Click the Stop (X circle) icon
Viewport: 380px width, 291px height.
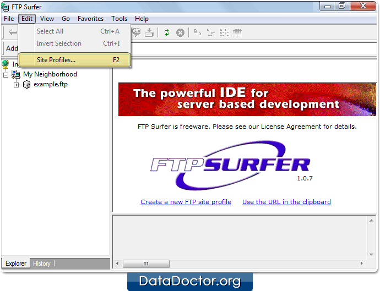pos(180,32)
